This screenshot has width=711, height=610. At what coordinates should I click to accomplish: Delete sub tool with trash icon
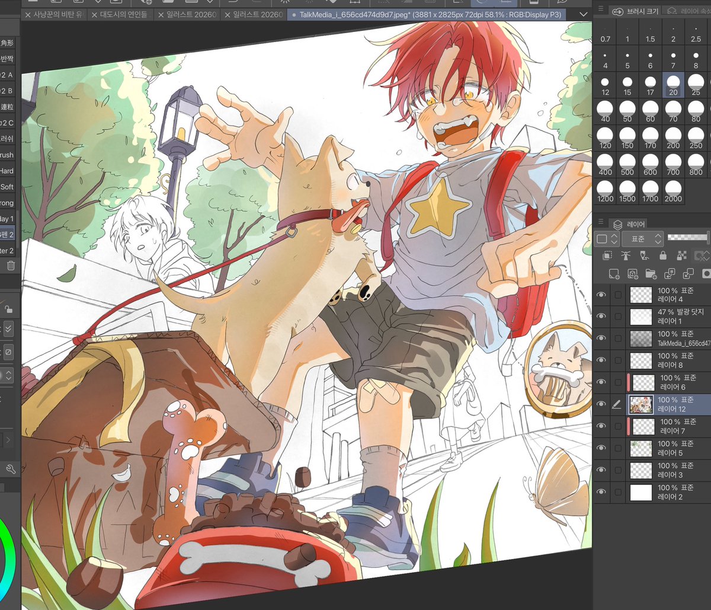pyautogui.click(x=11, y=266)
